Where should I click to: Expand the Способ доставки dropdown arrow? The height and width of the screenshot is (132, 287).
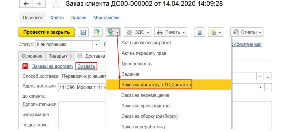(x=260, y=76)
